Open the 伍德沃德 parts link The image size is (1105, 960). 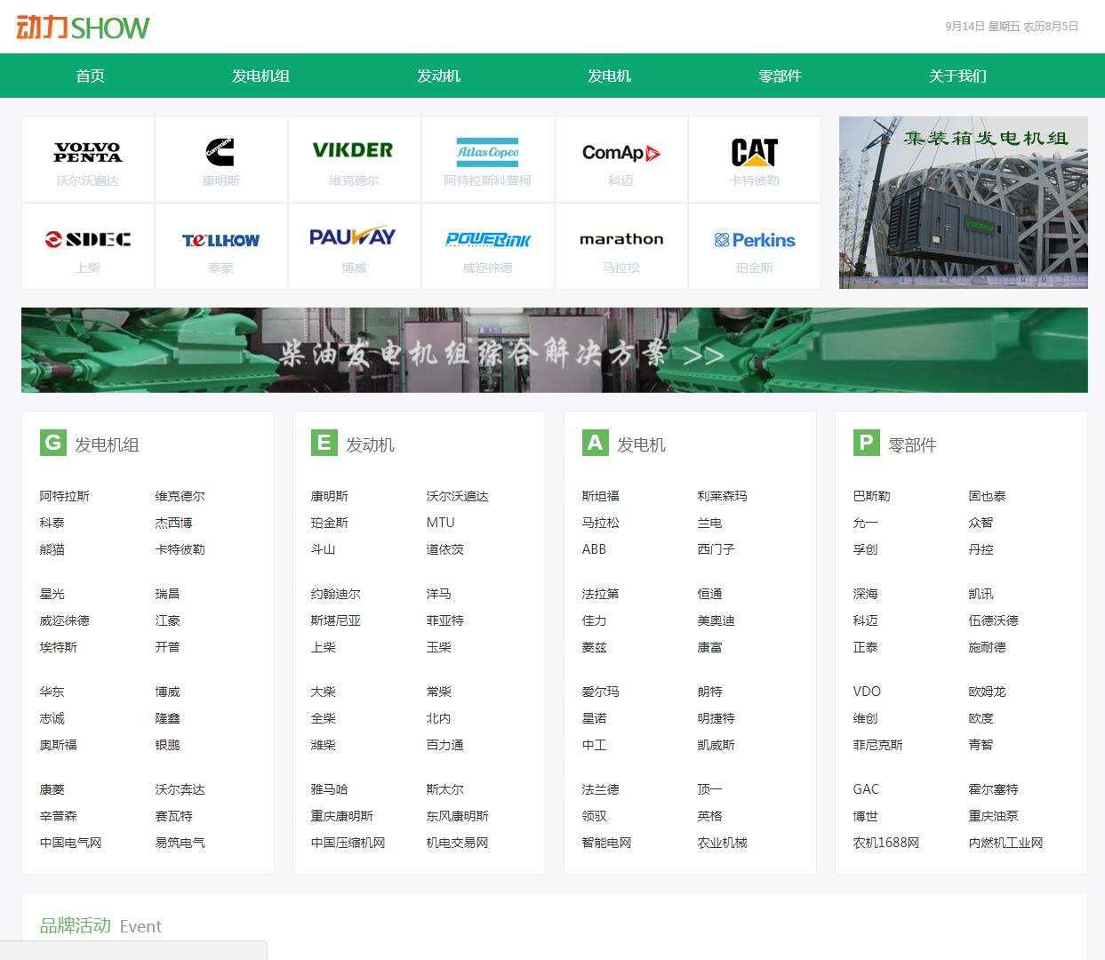994,620
